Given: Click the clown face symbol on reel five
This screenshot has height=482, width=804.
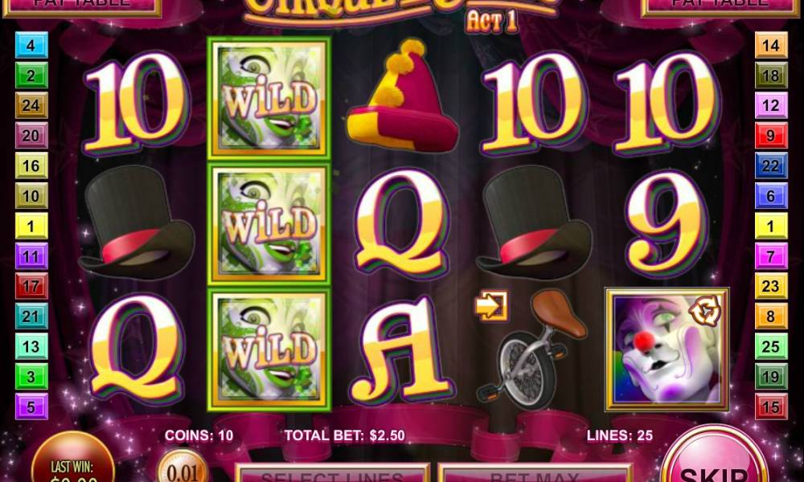Looking at the screenshot, I should coord(667,349).
